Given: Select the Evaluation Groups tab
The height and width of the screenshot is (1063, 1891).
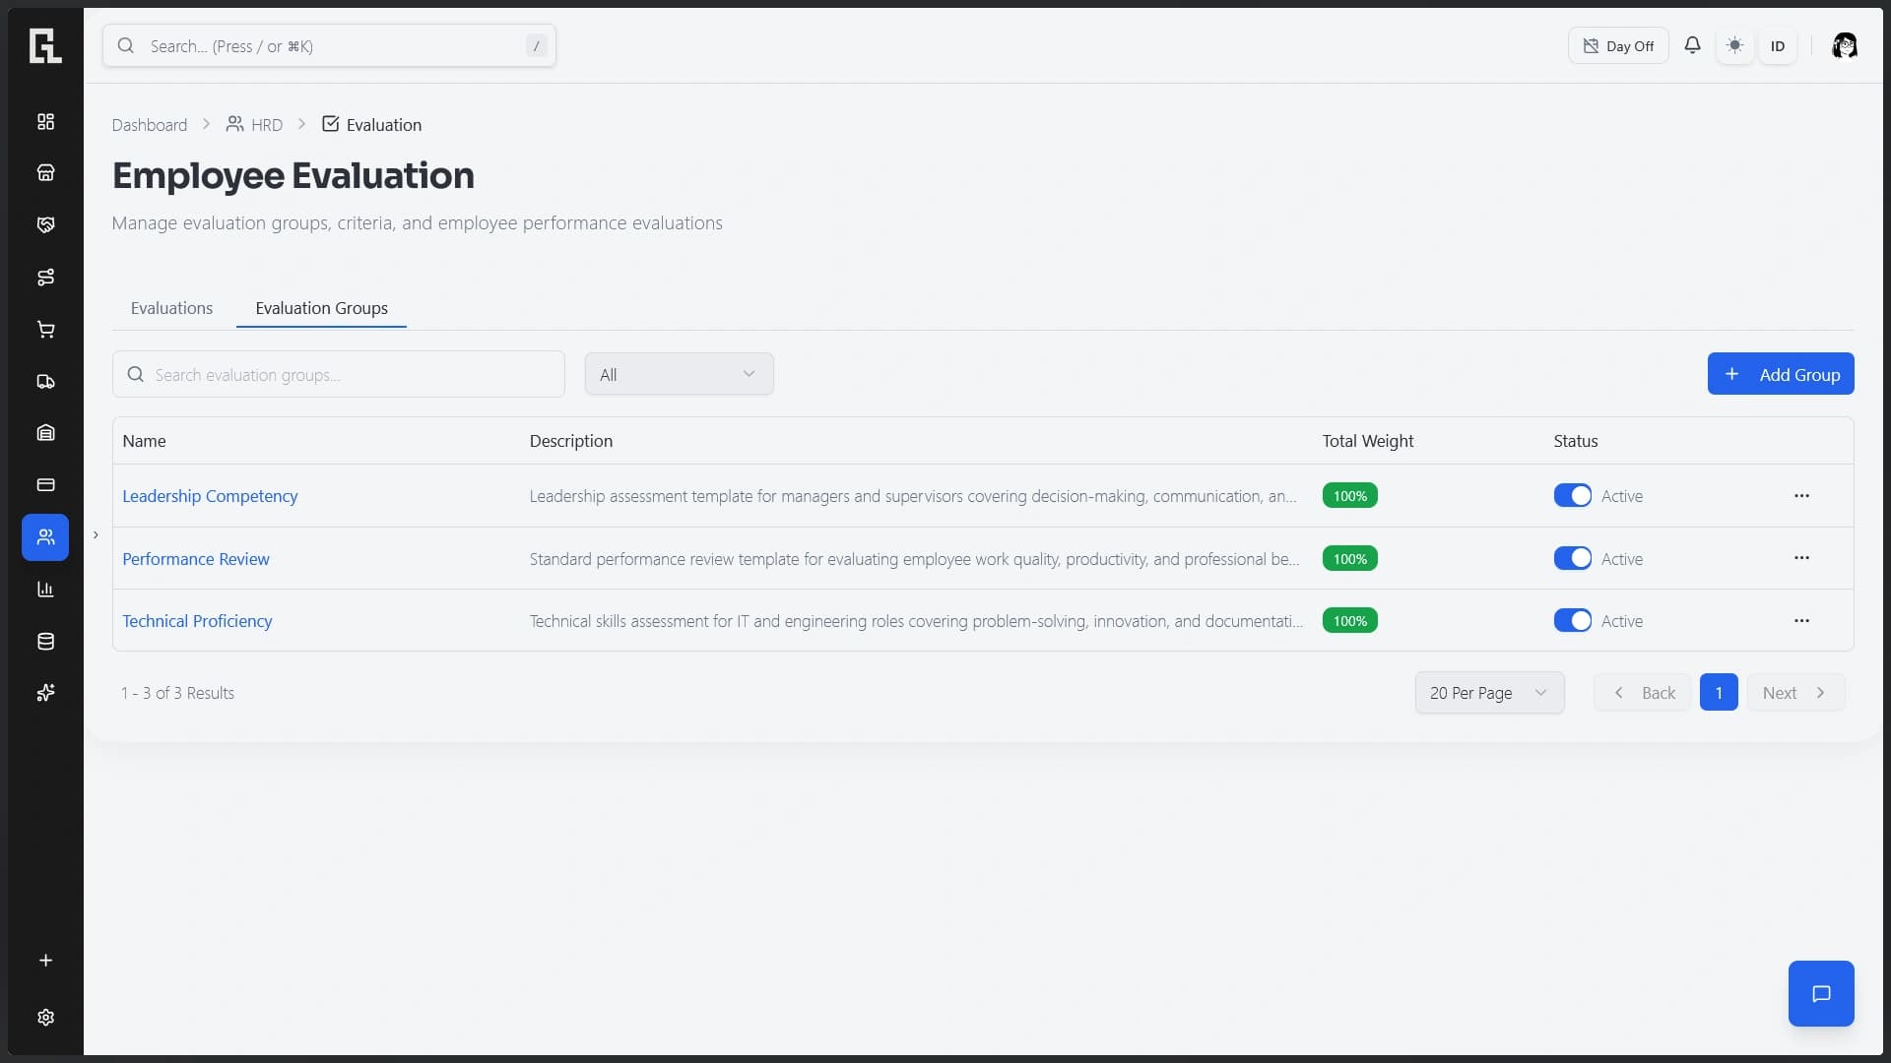Looking at the screenshot, I should [x=321, y=307].
